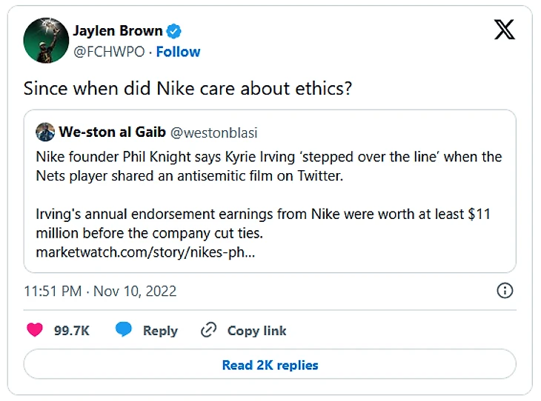Like the tweet with the heart icon
Image resolution: width=541 pixels, height=401 pixels.
pos(35,330)
